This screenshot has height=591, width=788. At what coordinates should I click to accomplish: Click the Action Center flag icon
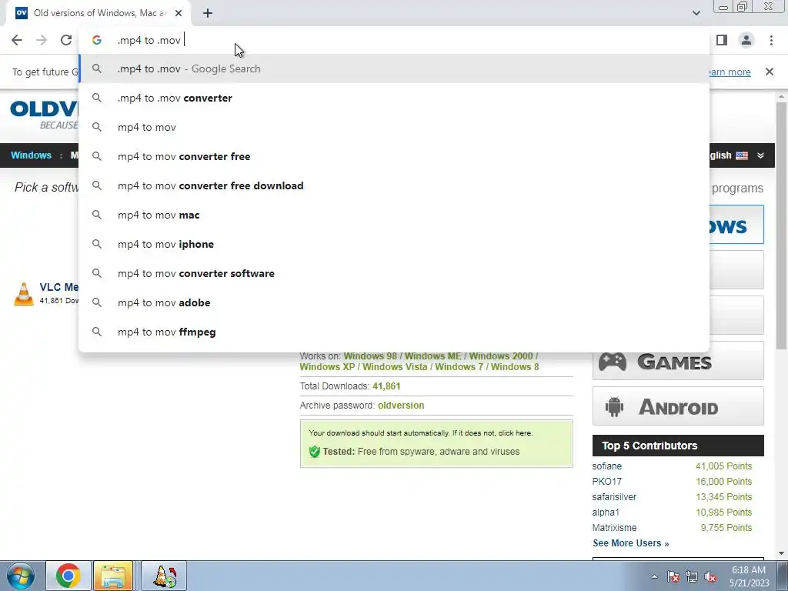pyautogui.click(x=673, y=576)
